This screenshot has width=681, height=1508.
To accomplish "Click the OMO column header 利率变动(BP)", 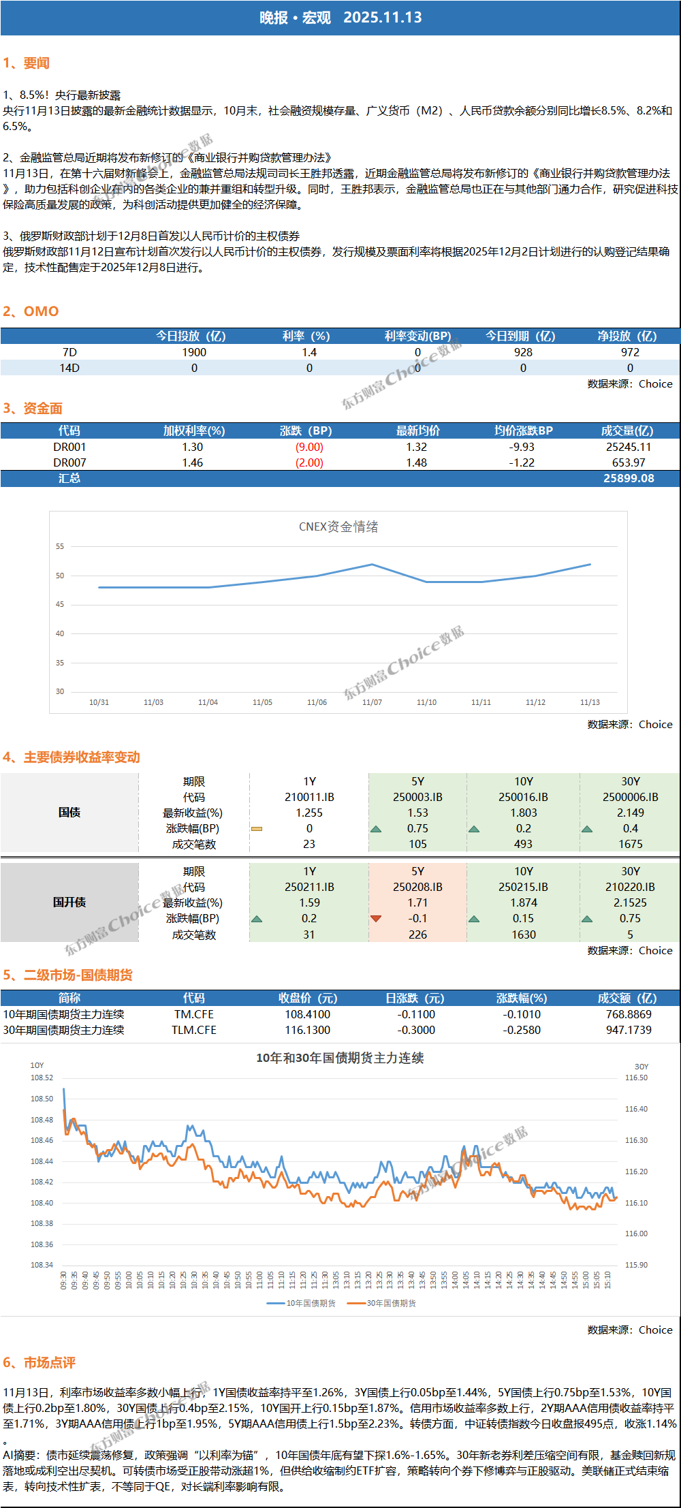I will click(x=417, y=336).
